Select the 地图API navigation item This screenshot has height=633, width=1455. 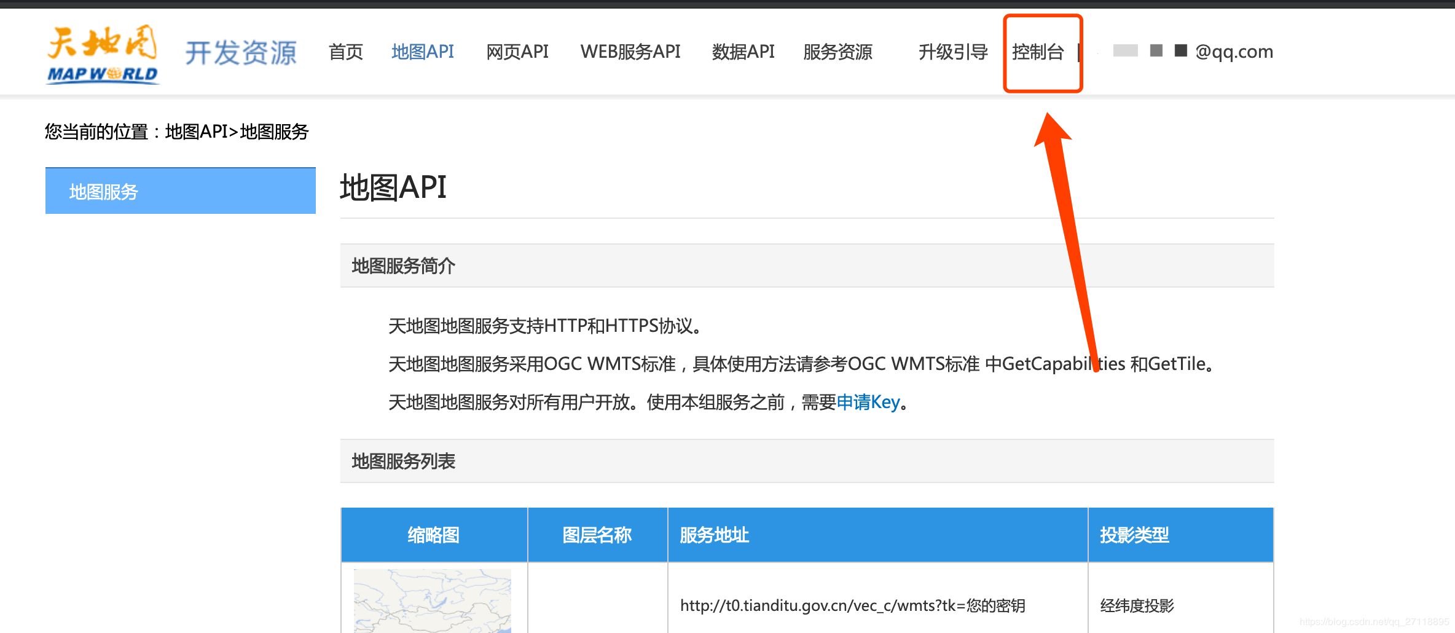click(423, 52)
